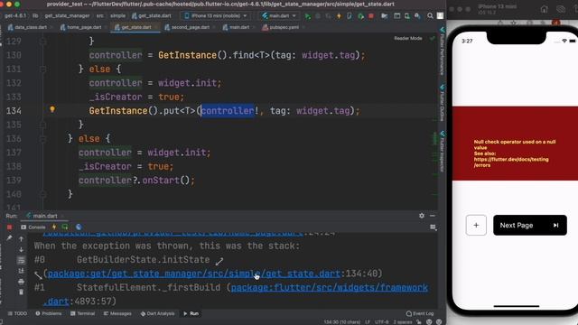Viewport: 578px width, 325px height.
Task: Toggle soft-wrap icon in console gutter
Action: click(21, 260)
